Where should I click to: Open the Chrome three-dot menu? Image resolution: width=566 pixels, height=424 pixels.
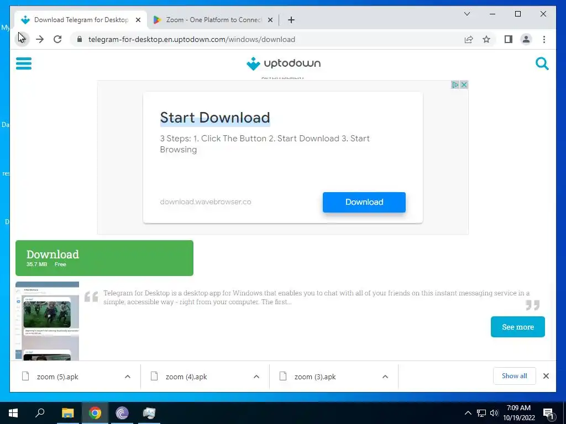click(x=544, y=39)
